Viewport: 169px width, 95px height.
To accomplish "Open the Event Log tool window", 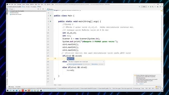I will click(x=158, y=87).
